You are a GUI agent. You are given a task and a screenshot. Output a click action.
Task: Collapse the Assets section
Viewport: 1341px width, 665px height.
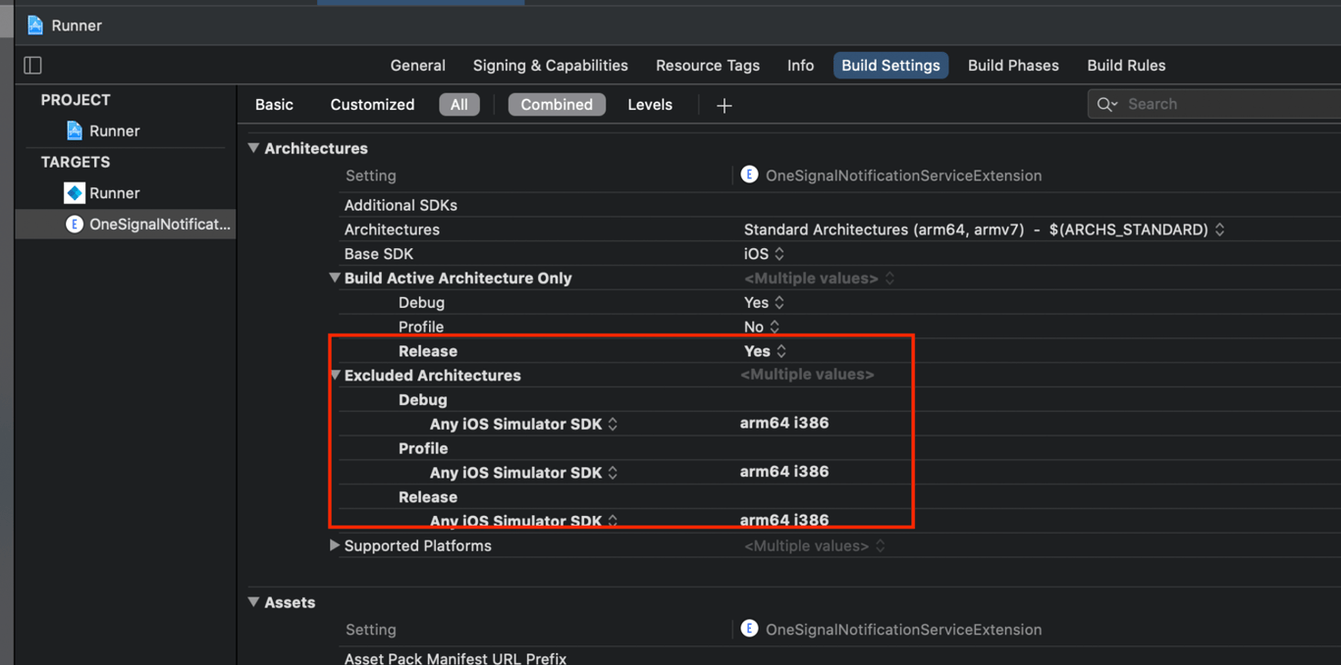point(254,602)
